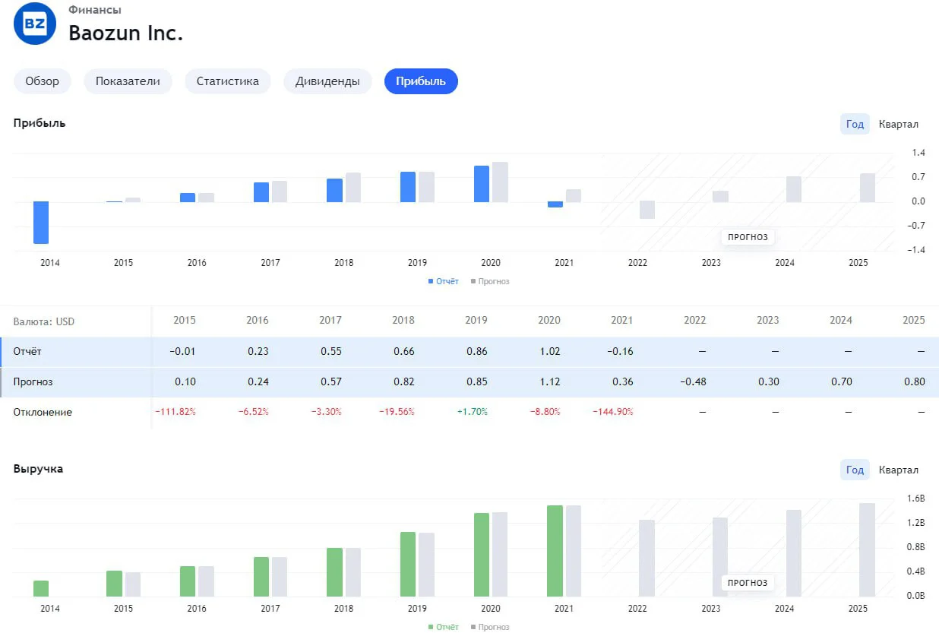Click the 0.80 forecast value for 2025

point(915,381)
